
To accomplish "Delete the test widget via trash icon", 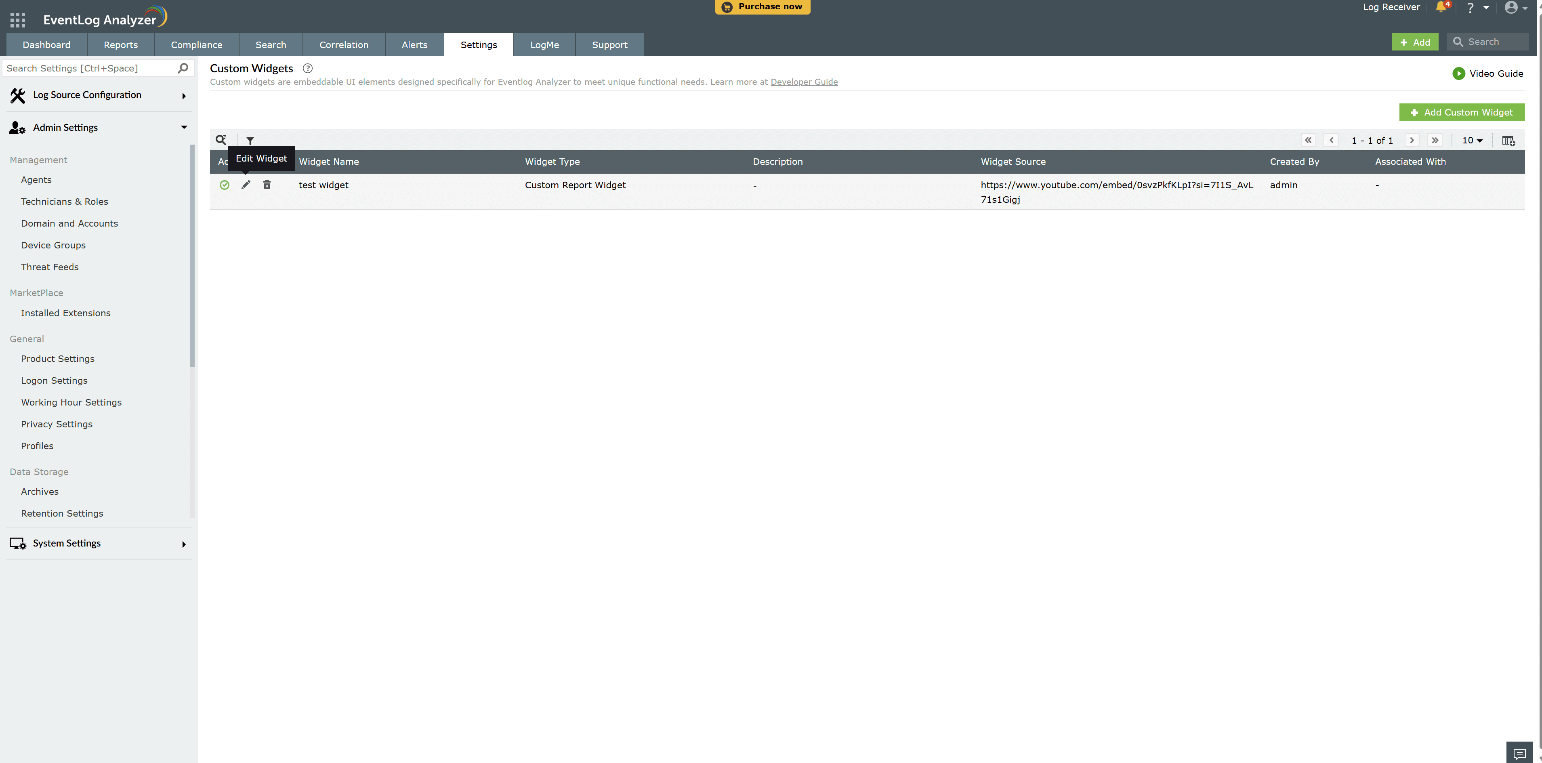I will 267,185.
